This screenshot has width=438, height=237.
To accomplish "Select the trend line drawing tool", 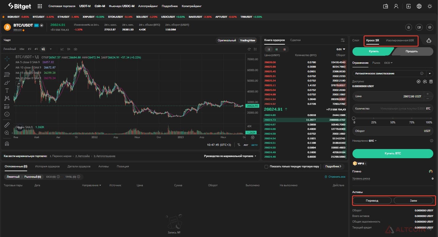I will 7,66.
